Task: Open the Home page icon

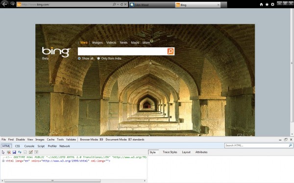Action: 261,4
